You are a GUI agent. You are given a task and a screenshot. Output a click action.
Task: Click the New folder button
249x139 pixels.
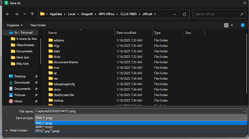point(38,25)
